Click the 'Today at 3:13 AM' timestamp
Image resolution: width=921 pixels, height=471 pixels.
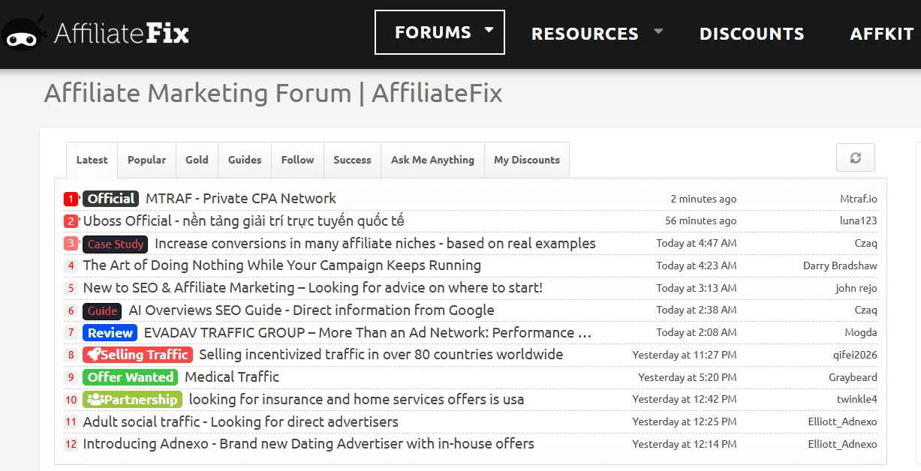[x=697, y=288]
